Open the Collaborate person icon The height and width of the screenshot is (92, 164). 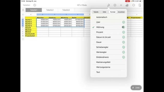click(x=127, y=5)
